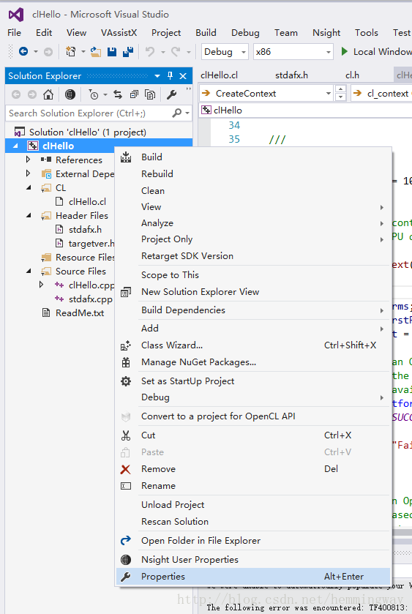Click the Redo toolbar icon
Viewport: 412px width, 614px height.
(x=176, y=51)
